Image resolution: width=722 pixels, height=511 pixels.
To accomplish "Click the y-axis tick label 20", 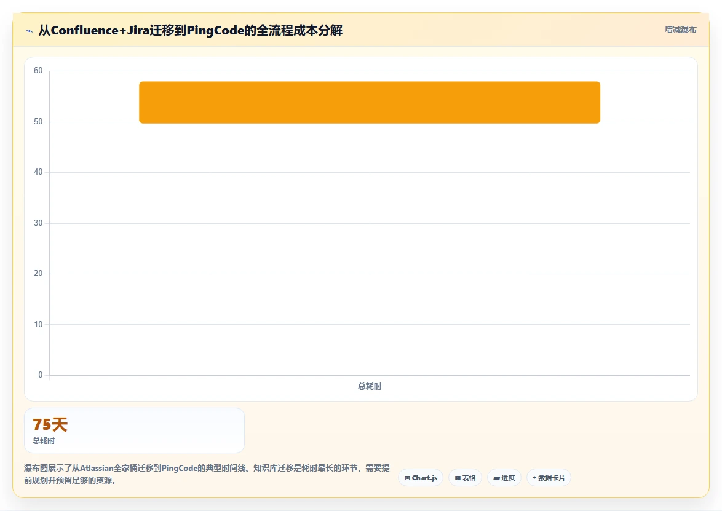I will 38,274.
